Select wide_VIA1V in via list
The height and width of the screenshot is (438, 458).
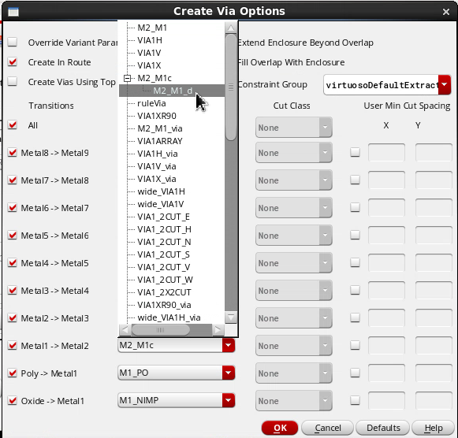(x=160, y=204)
